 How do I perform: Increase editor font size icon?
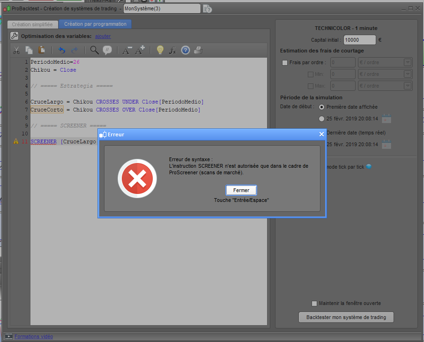pyautogui.click(x=140, y=50)
